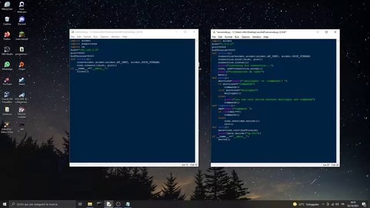Open Edit menu in clientside.py window
The image size is (370, 208).
79,37
